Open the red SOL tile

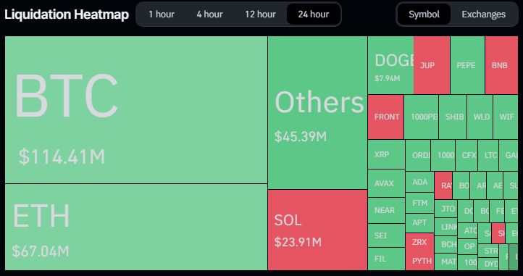coord(317,230)
